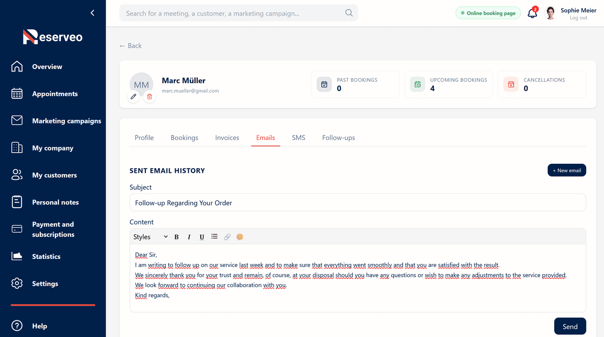604x337 pixels.
Task: Click the search magnifier icon
Action: 349,13
